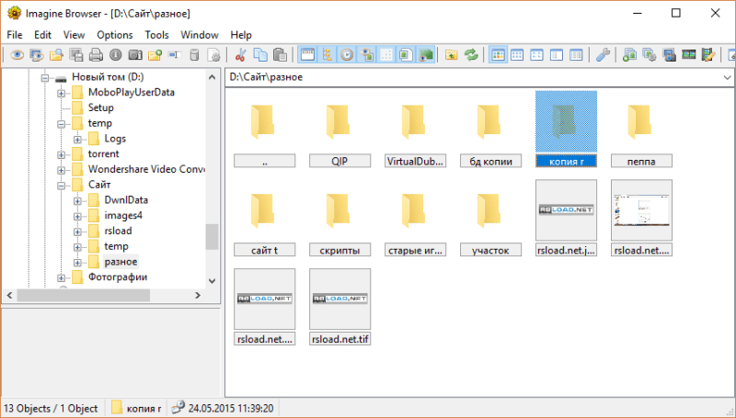
Task: Click the rename file icon
Action: pos(175,55)
